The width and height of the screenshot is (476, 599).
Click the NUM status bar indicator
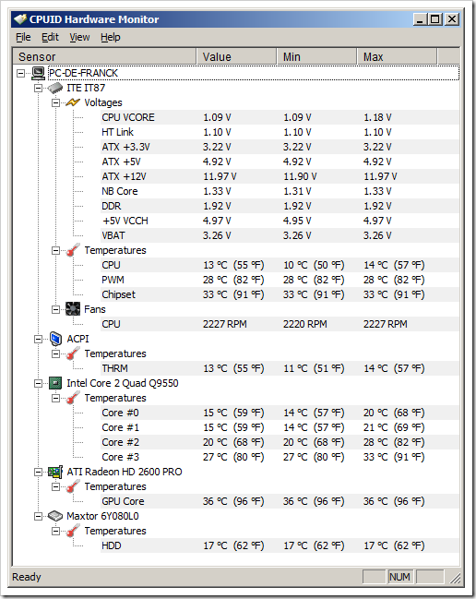399,577
